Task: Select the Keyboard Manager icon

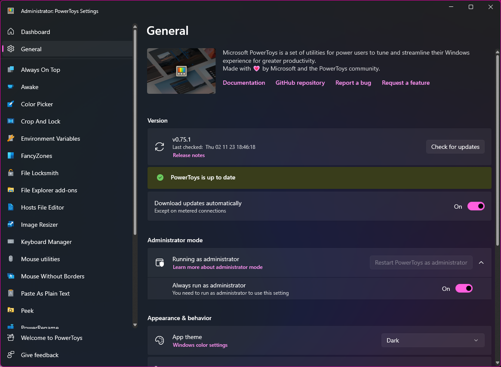Action: 11,241
